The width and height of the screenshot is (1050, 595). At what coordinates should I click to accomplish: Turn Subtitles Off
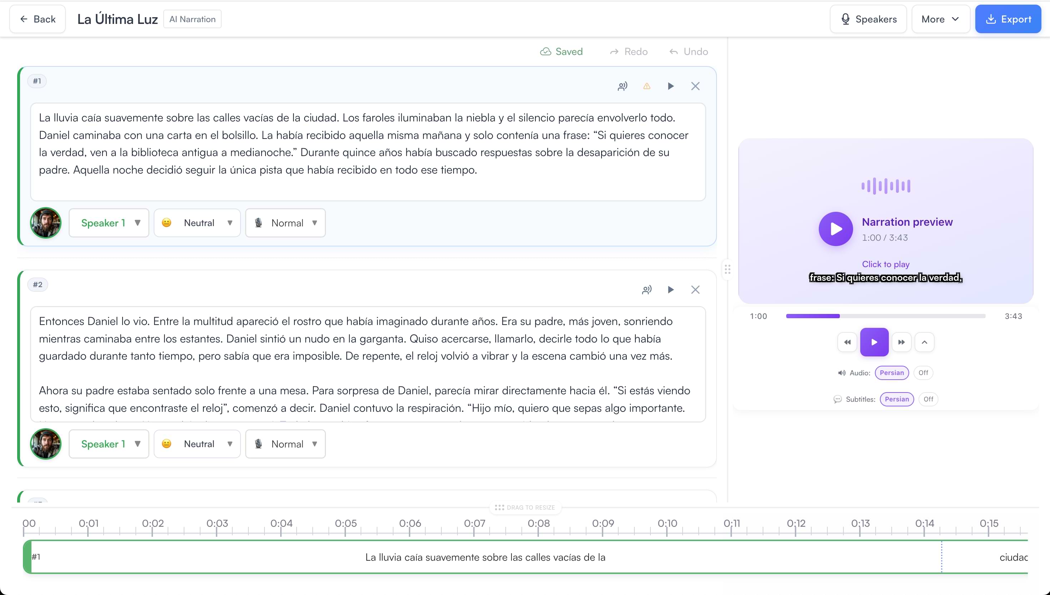pos(928,399)
